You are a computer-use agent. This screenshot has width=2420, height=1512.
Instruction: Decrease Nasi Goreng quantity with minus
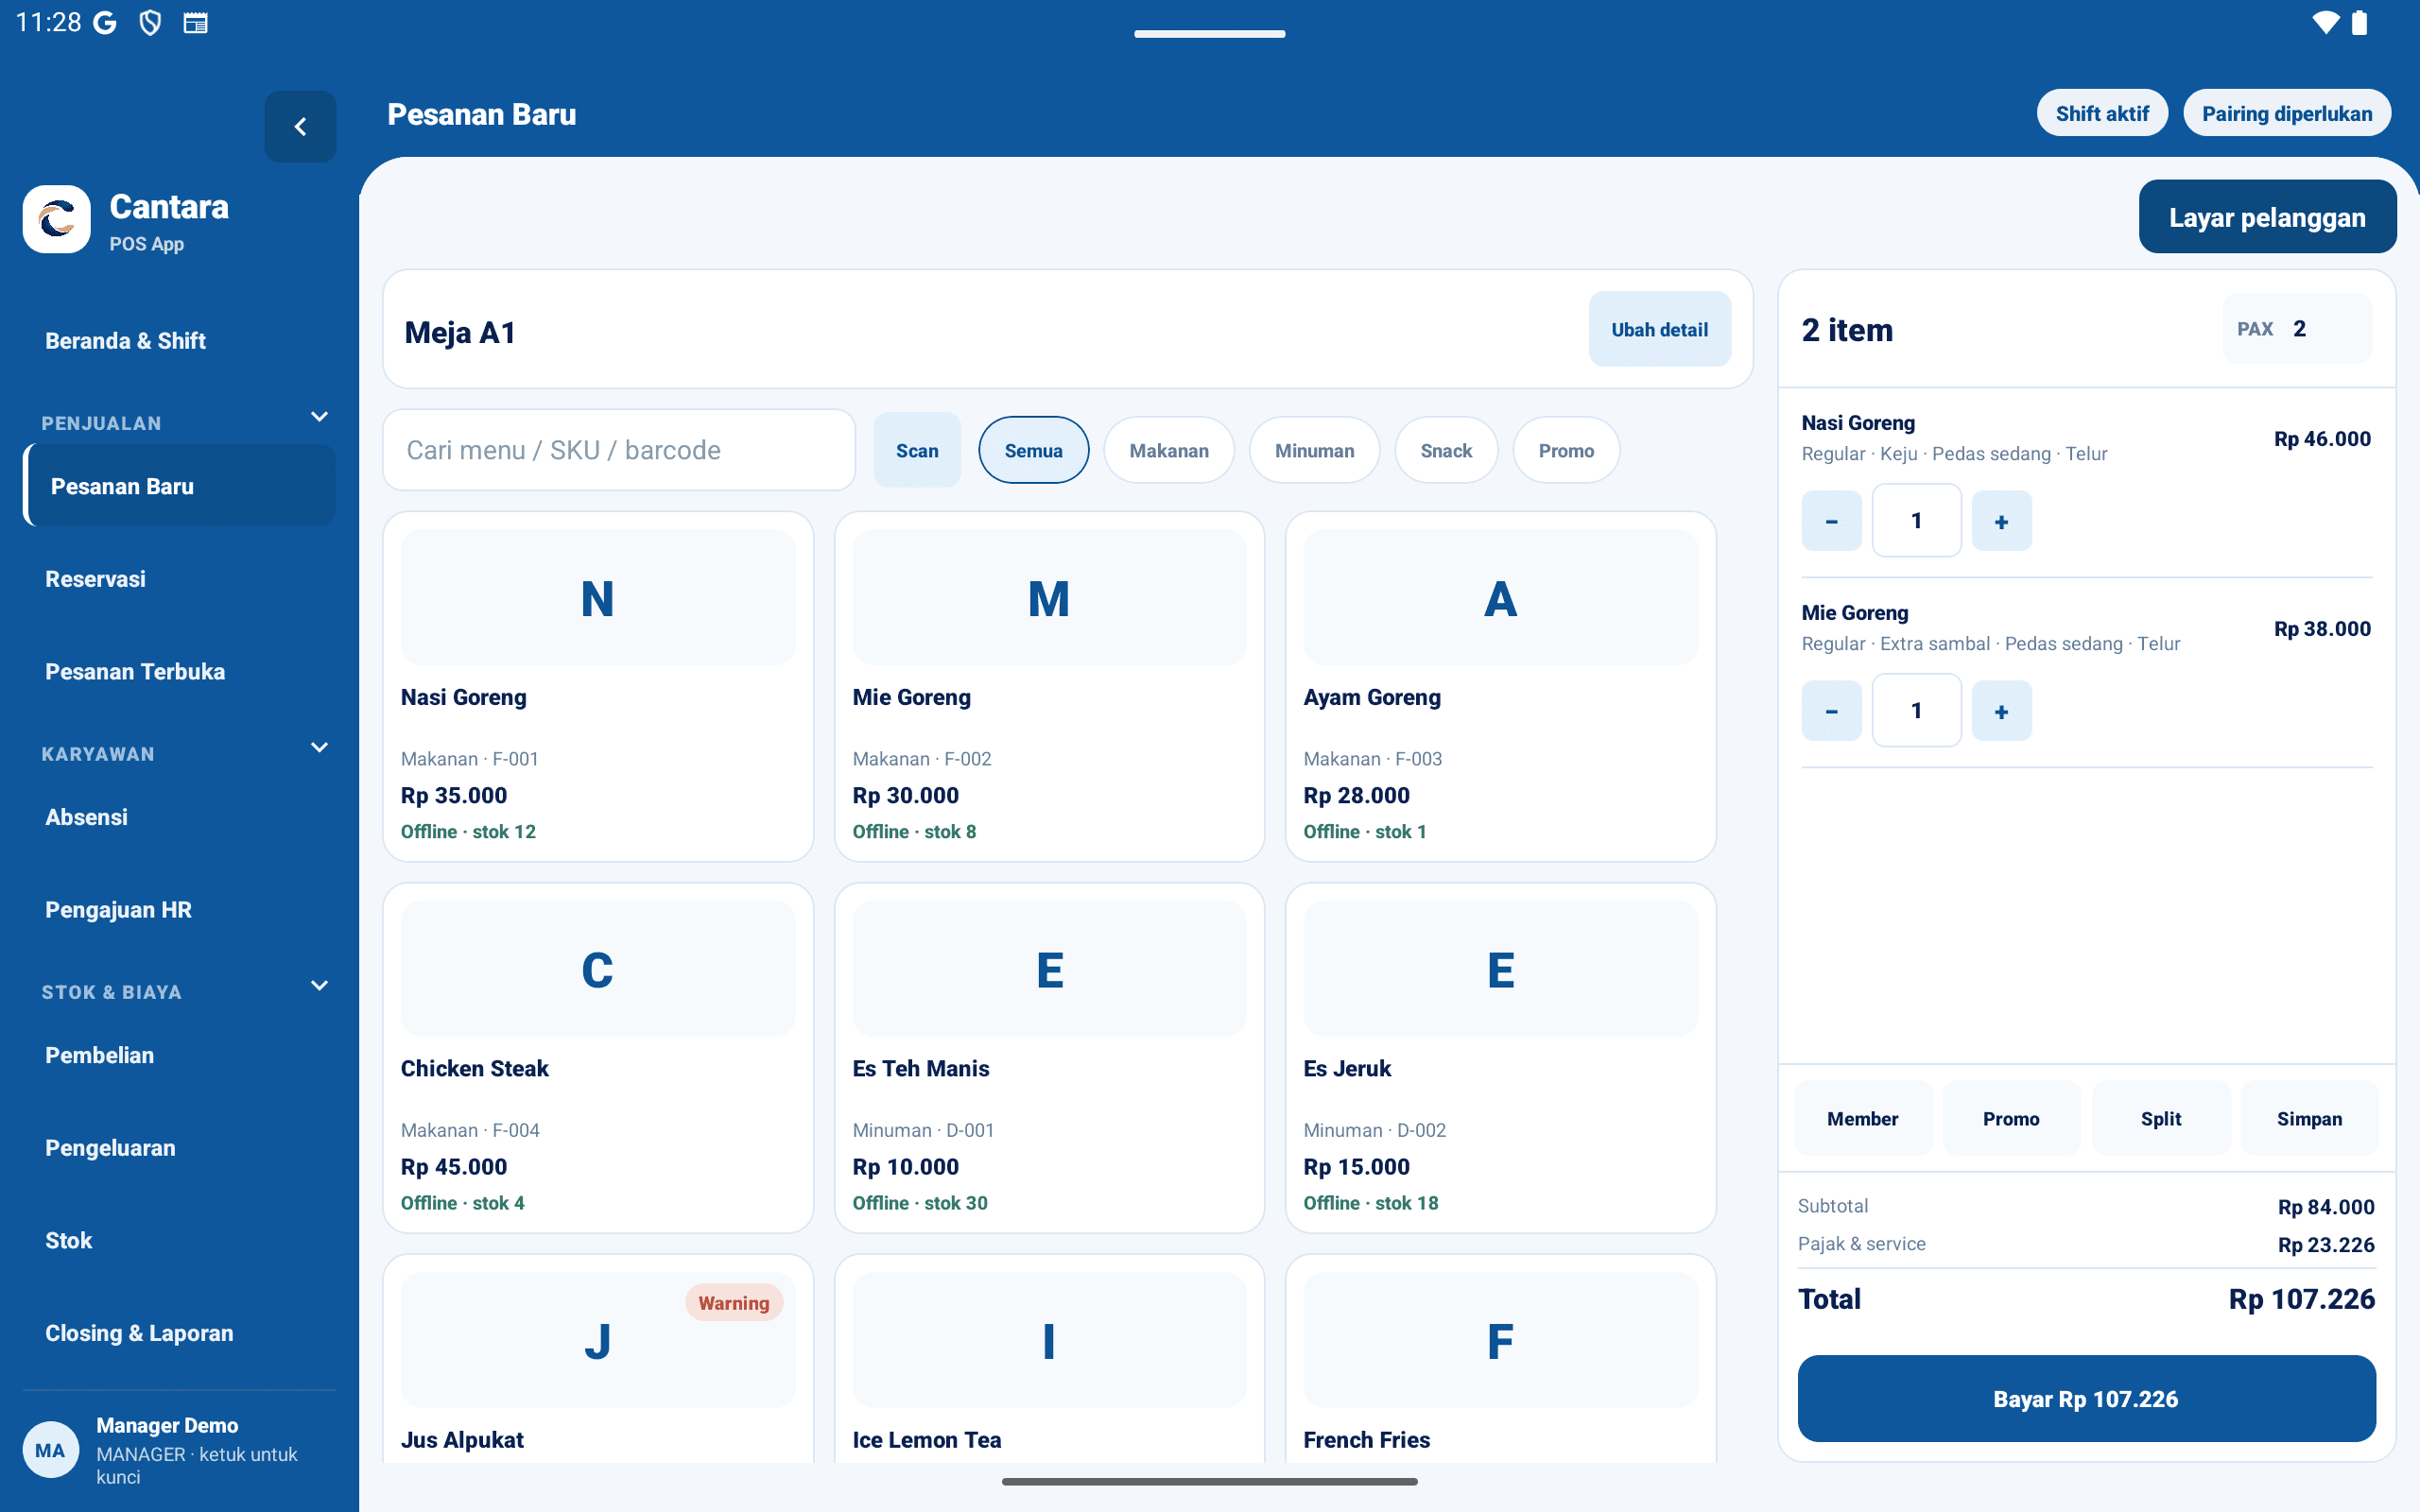click(x=1831, y=521)
